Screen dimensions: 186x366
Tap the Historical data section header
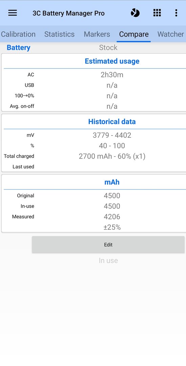pyautogui.click(x=112, y=122)
